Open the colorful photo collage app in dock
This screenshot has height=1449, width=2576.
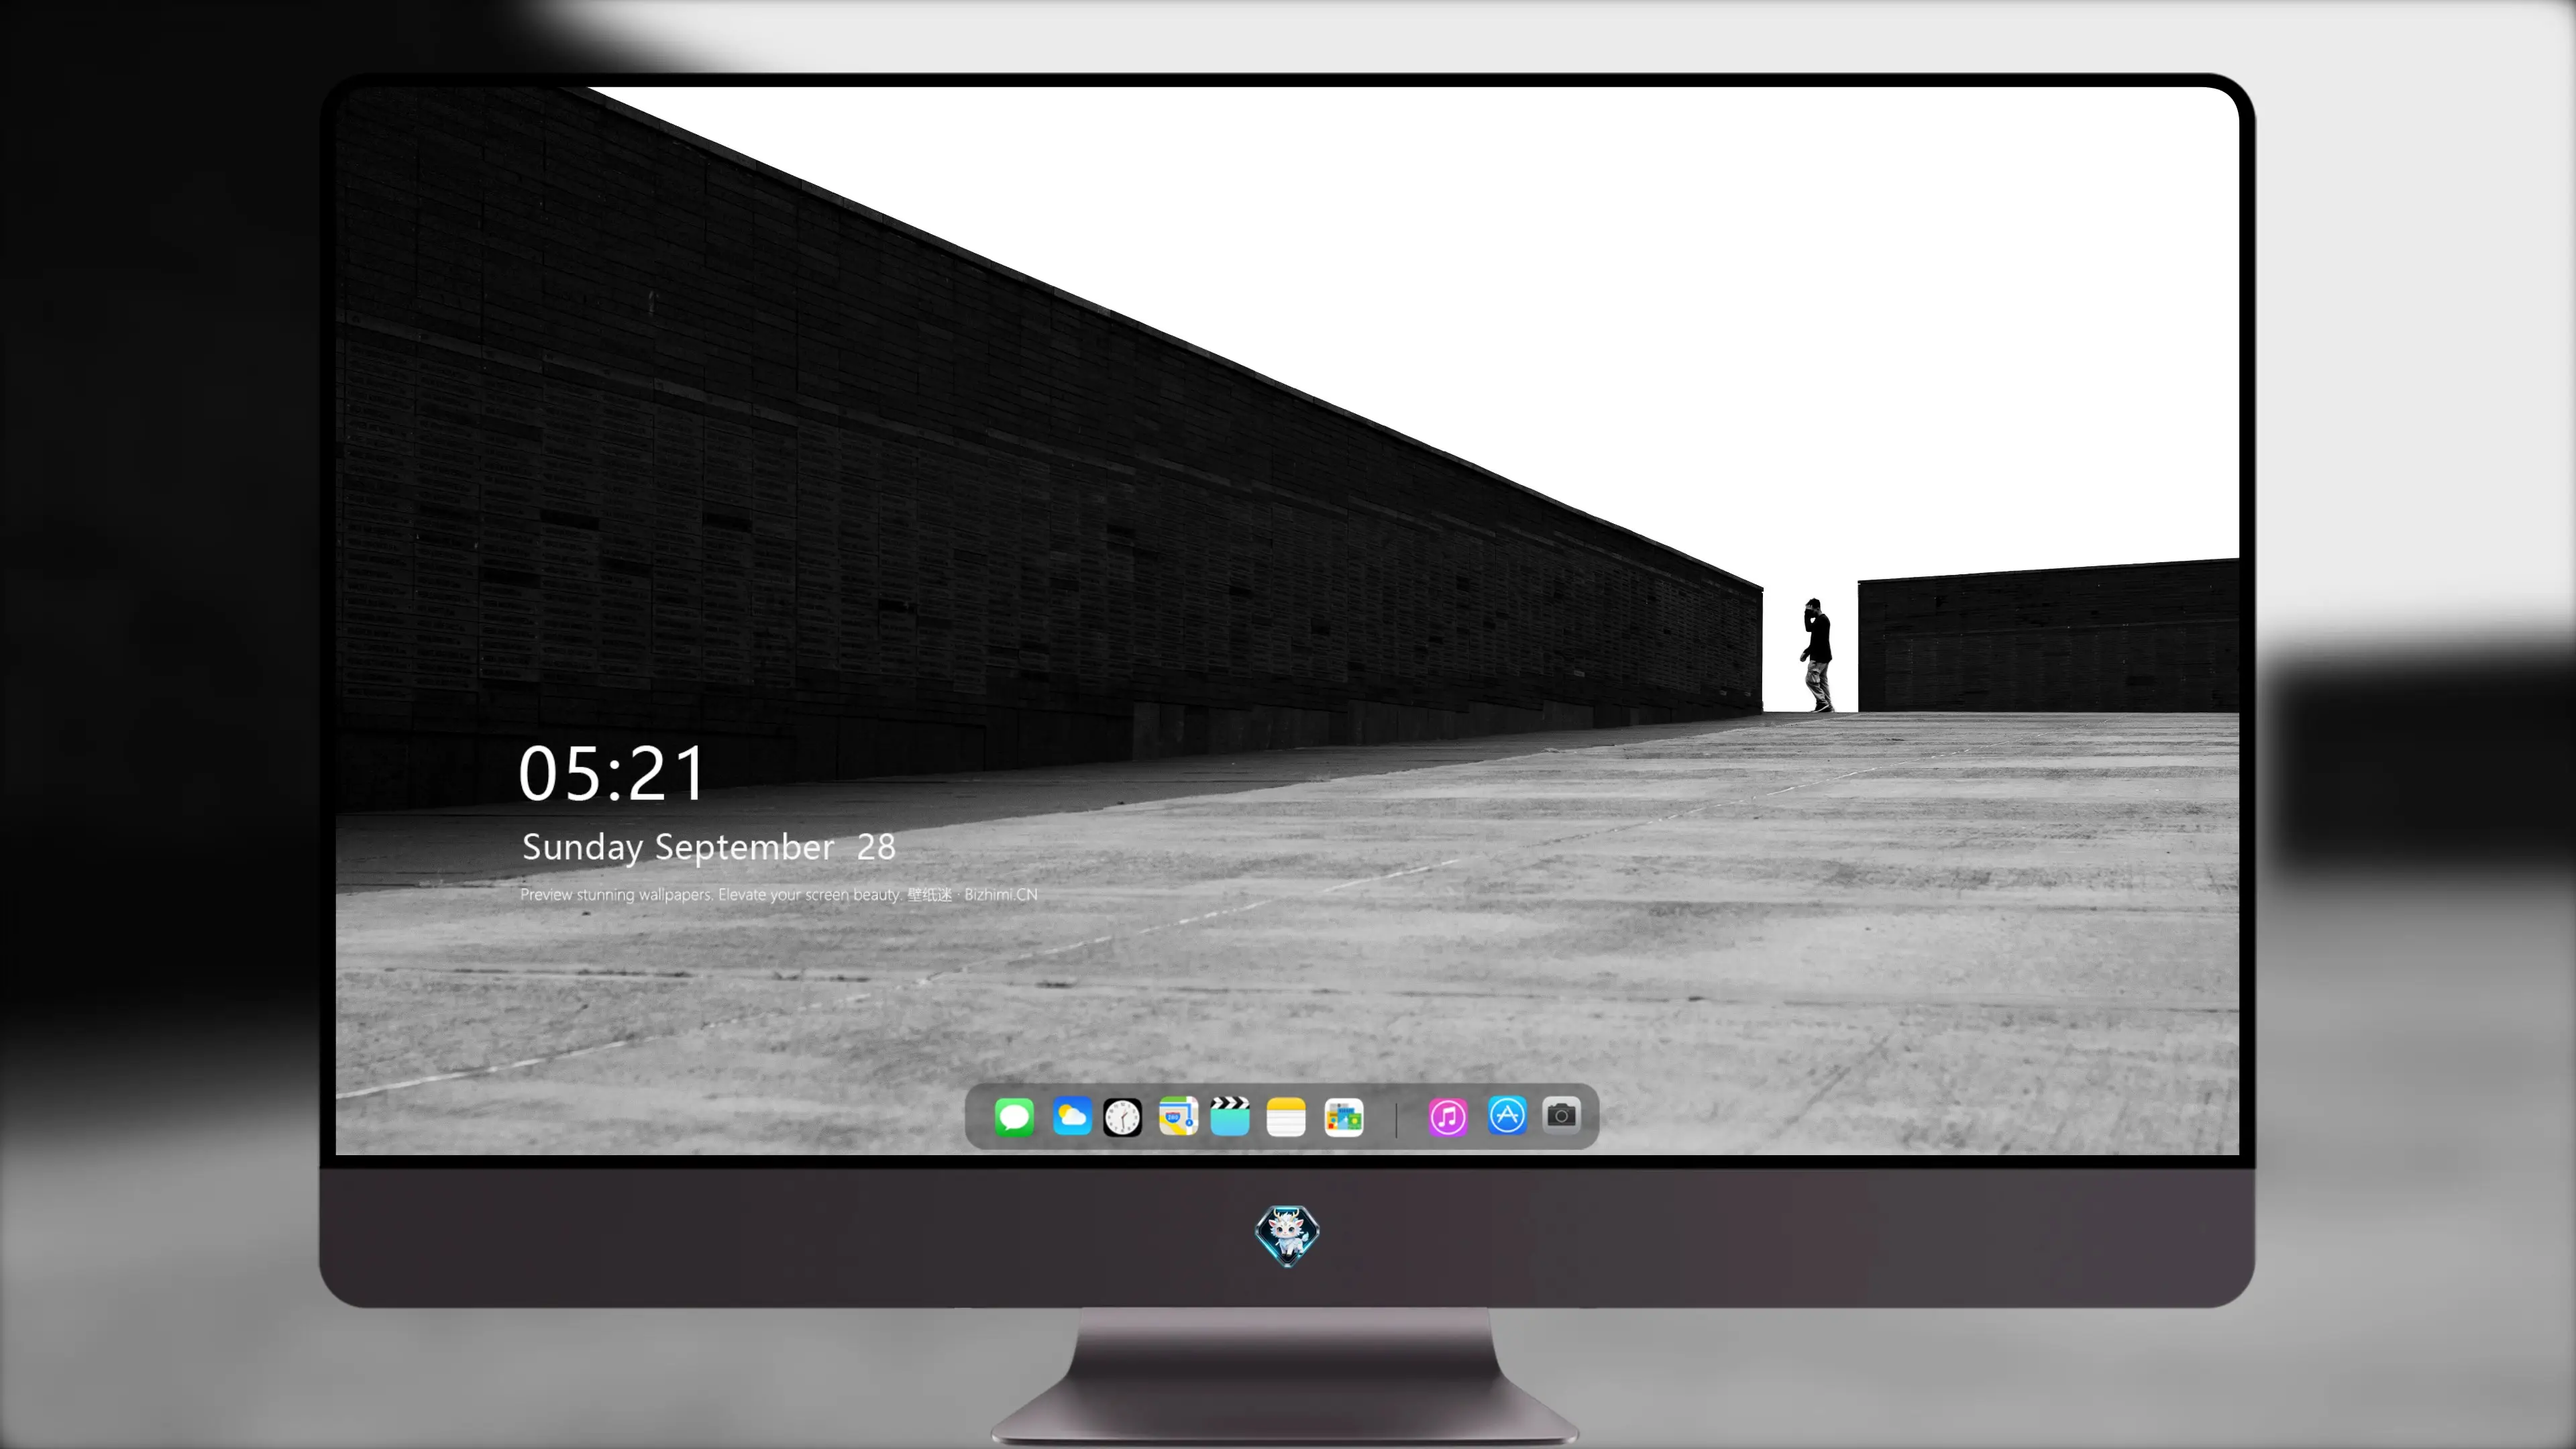pyautogui.click(x=1343, y=1117)
